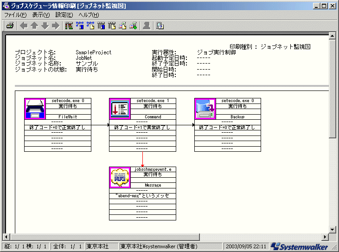Screen dimensions: 339x252
Task: Select the history chart icon with green check
Action: (x=133, y=26)
